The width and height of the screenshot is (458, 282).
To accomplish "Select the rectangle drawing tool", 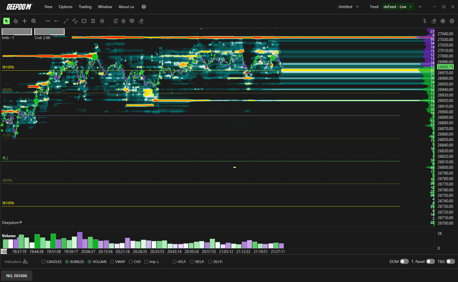I will click(x=84, y=21).
